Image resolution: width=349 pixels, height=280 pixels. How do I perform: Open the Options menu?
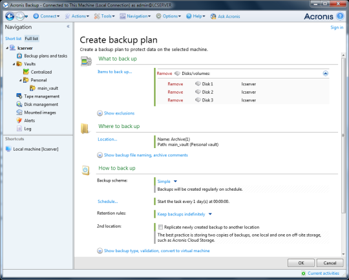169,16
